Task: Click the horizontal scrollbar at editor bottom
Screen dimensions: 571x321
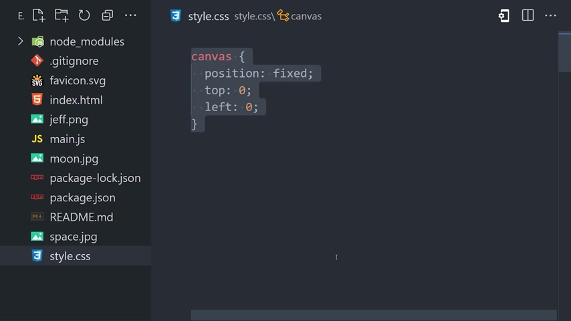Action: 374,315
